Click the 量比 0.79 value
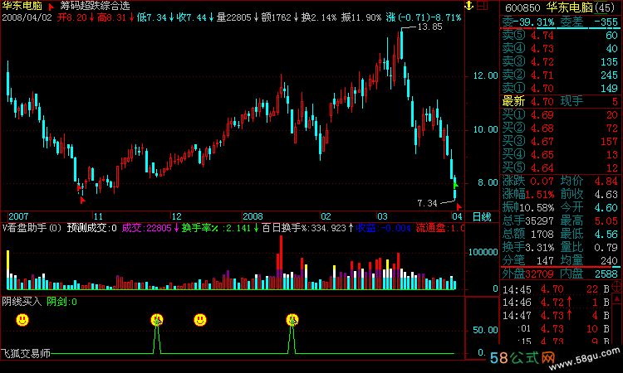The height and width of the screenshot is (373, 623). [x=589, y=247]
